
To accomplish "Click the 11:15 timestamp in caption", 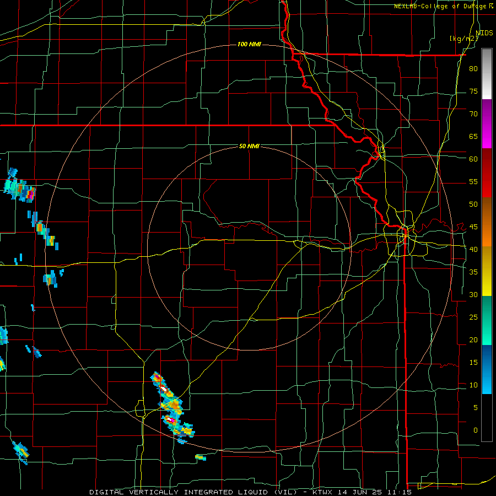I will click(x=400, y=492).
